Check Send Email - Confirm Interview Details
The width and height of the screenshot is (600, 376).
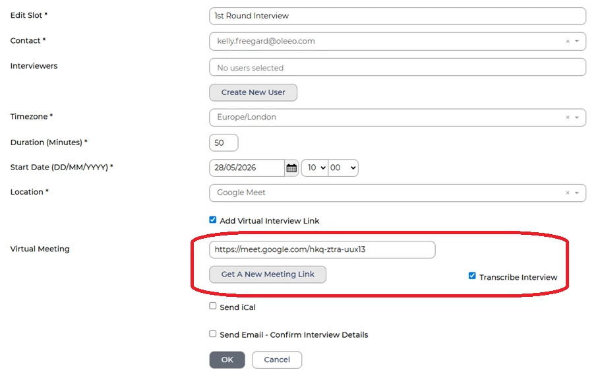213,334
